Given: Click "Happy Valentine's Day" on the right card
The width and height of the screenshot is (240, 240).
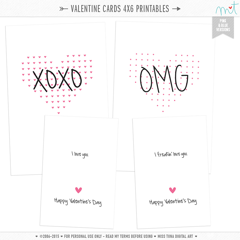Looking at the screenshot, I should point(173,202).
